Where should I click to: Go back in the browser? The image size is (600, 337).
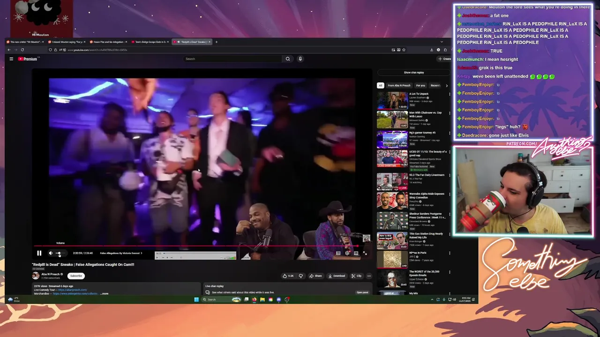tap(9, 50)
